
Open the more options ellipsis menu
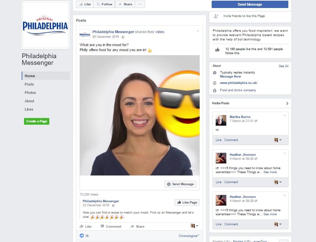pos(140,4)
